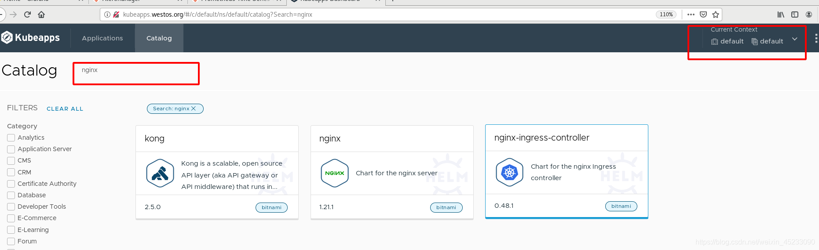Click the kong version 2.5.0 text
This screenshot has height=250, width=819.
tap(153, 207)
